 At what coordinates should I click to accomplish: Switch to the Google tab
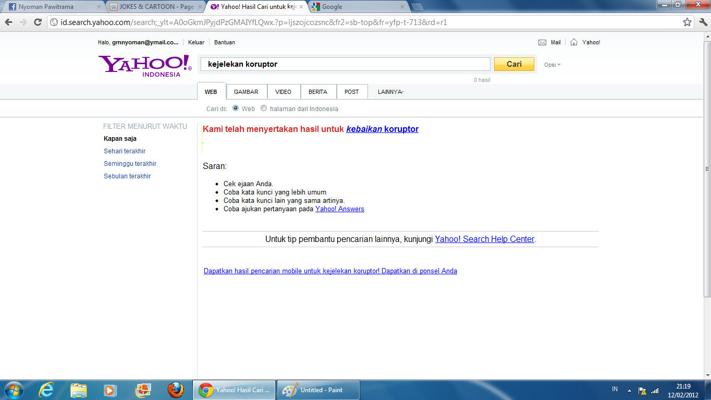pyautogui.click(x=358, y=7)
